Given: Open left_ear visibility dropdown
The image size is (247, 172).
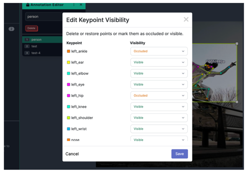Looking at the screenshot, I should [159, 62].
